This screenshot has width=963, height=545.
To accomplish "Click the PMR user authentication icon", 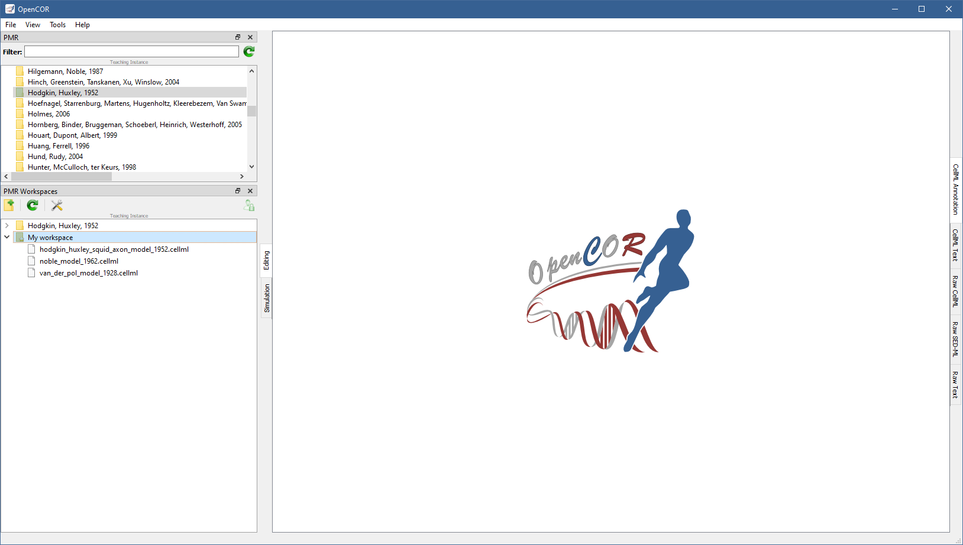I will tap(249, 205).
